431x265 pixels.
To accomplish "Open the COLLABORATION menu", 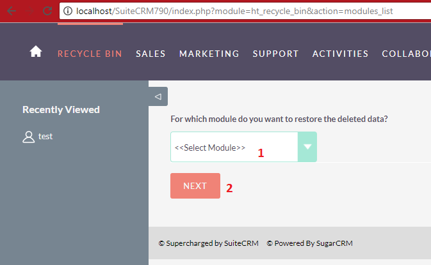I will tap(406, 54).
